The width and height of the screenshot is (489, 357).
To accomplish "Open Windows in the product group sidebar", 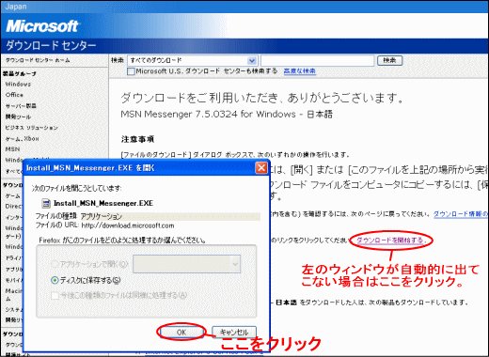I will point(18,85).
